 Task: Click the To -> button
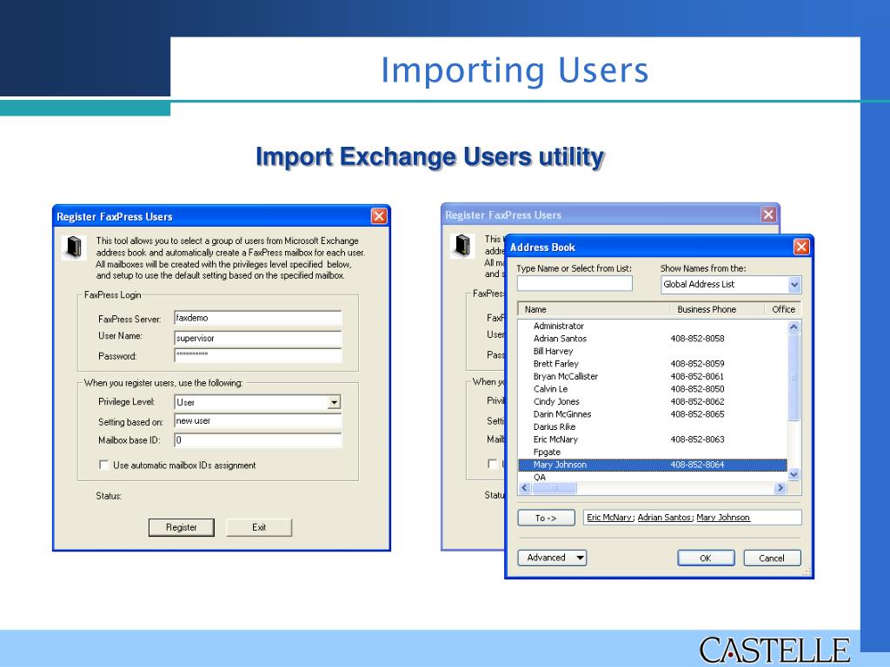546,518
